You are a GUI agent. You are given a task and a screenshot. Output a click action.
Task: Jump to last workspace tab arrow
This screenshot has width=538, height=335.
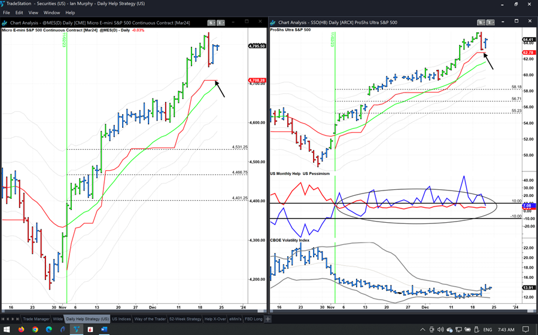click(x=18, y=319)
